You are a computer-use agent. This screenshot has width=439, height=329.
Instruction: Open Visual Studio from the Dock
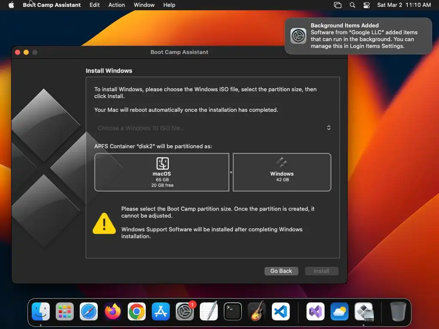(x=316, y=311)
